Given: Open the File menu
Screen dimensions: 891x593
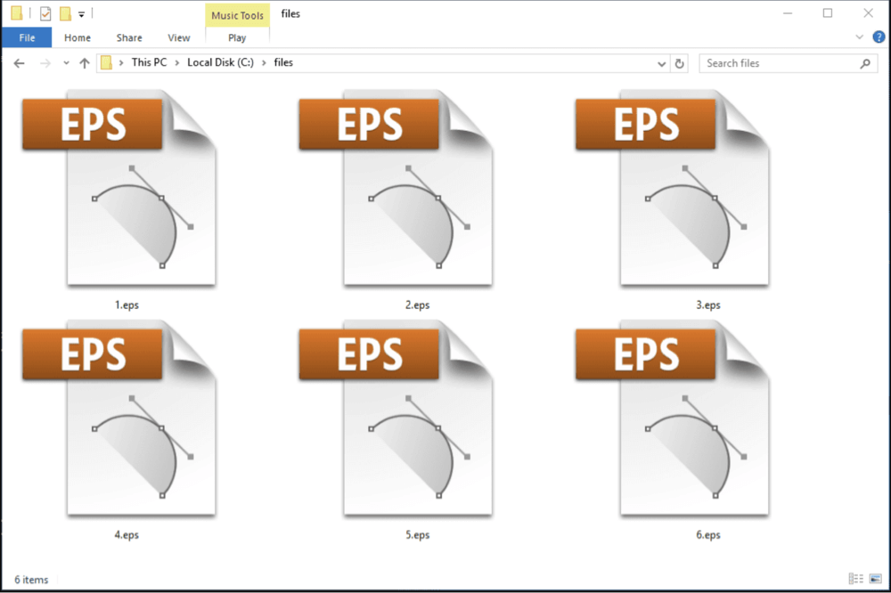Looking at the screenshot, I should tap(27, 37).
